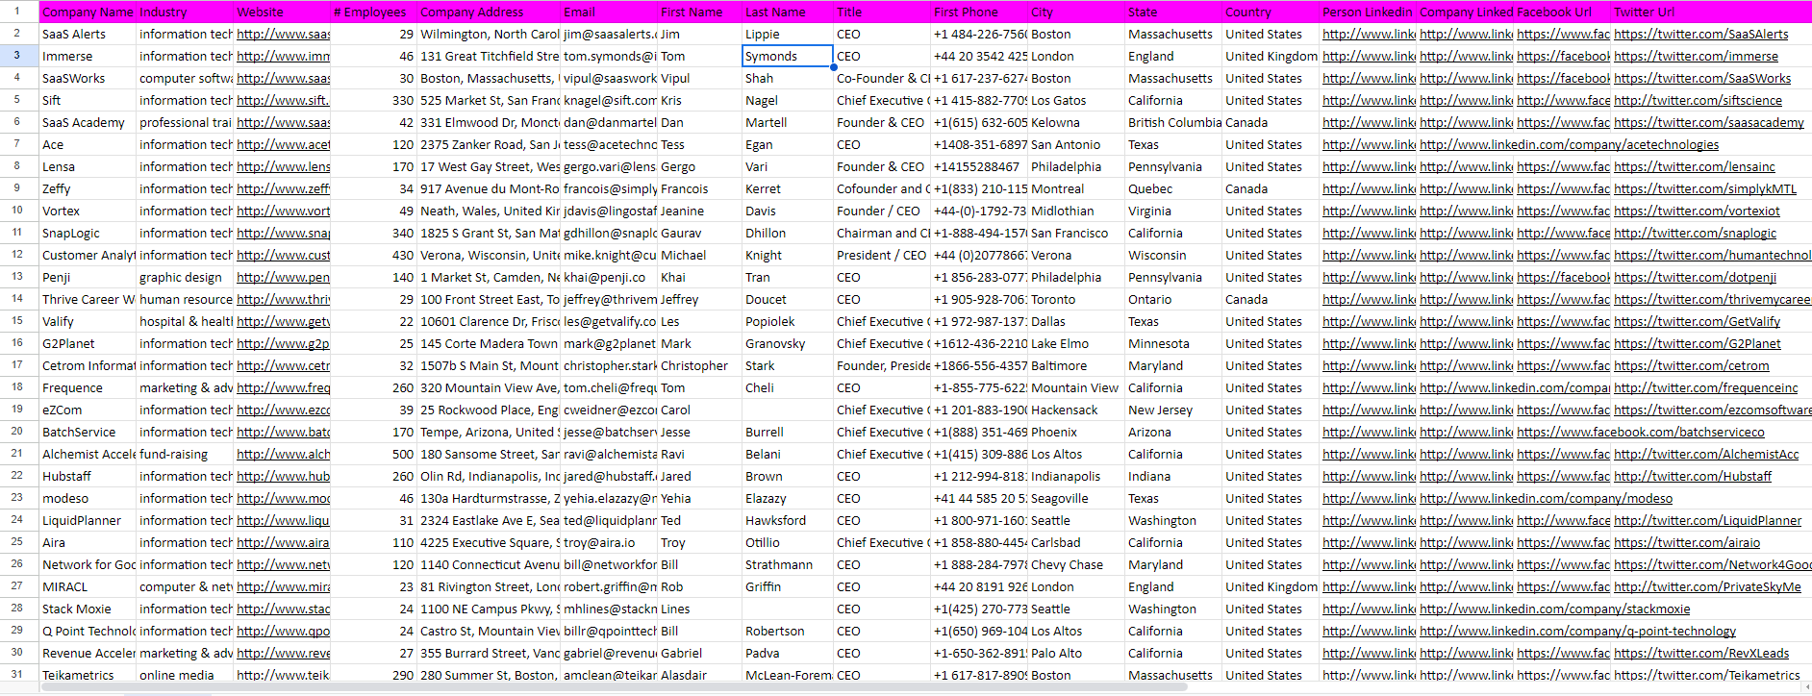This screenshot has width=1812, height=696.
Task: Select the Person LinkedIn header cell
Action: pos(1368,12)
